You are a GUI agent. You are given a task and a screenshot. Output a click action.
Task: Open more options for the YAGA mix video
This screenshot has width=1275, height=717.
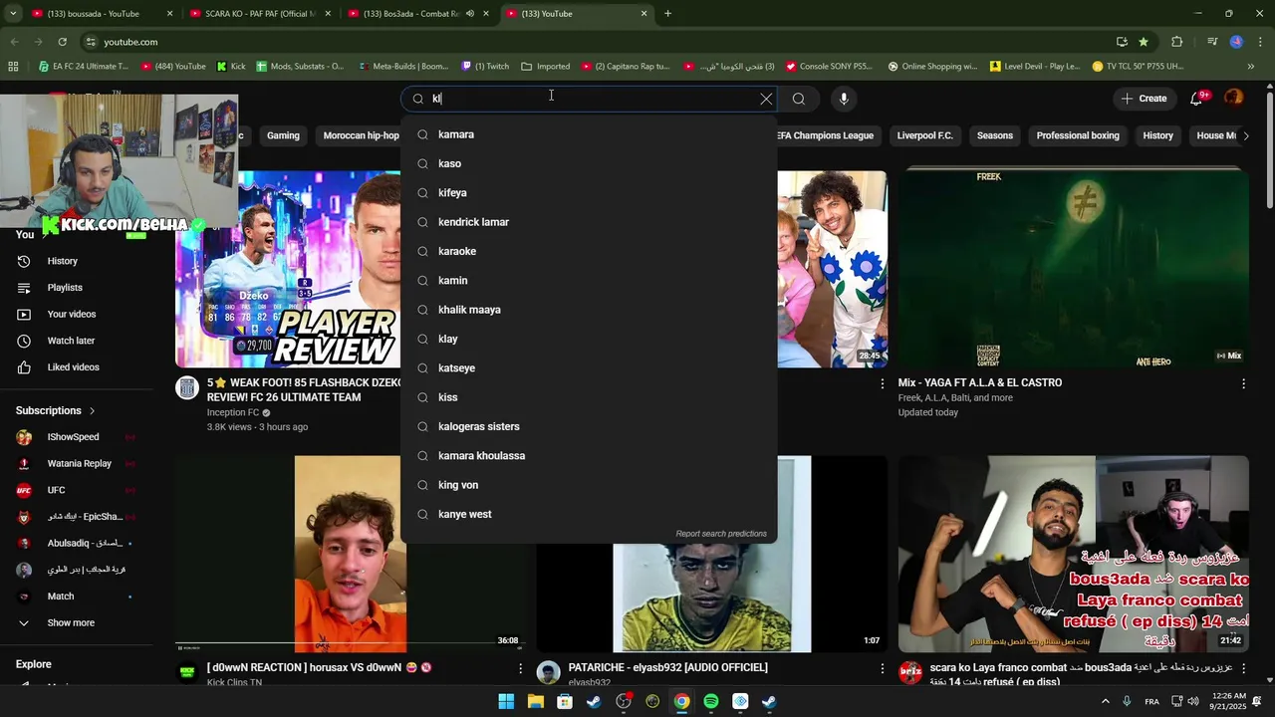pyautogui.click(x=1243, y=383)
